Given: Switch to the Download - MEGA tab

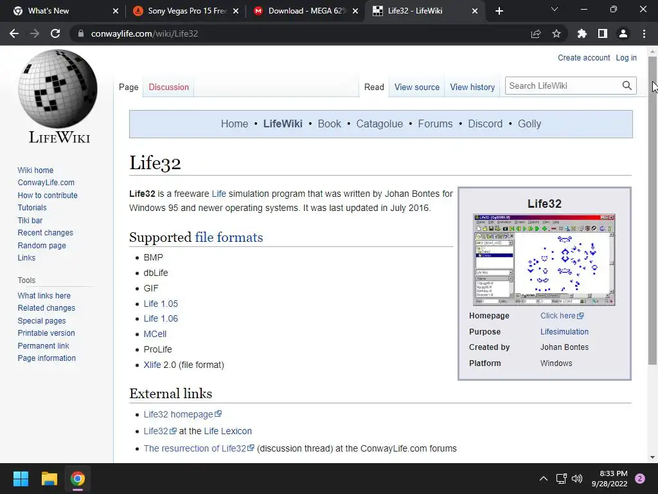Looking at the screenshot, I should 307,11.
